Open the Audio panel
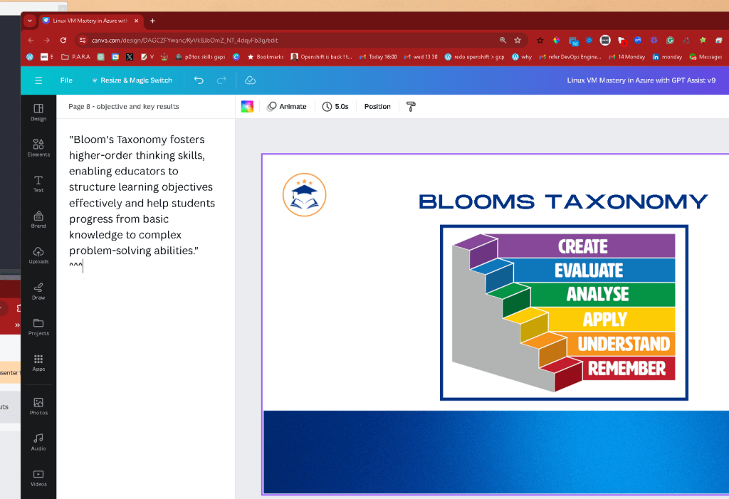Image resolution: width=729 pixels, height=499 pixels. pyautogui.click(x=38, y=442)
